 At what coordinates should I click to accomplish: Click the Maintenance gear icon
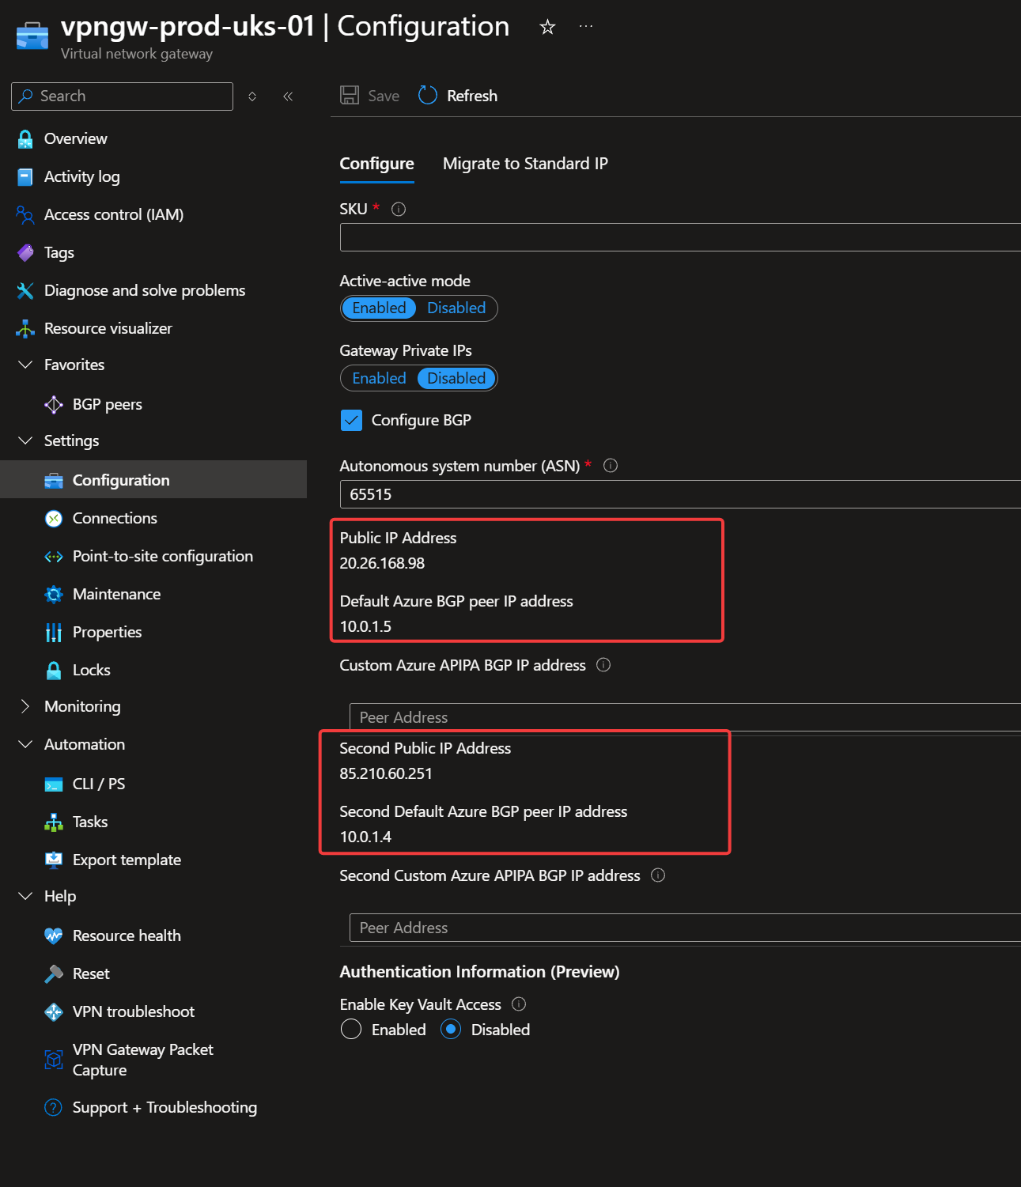click(x=54, y=595)
